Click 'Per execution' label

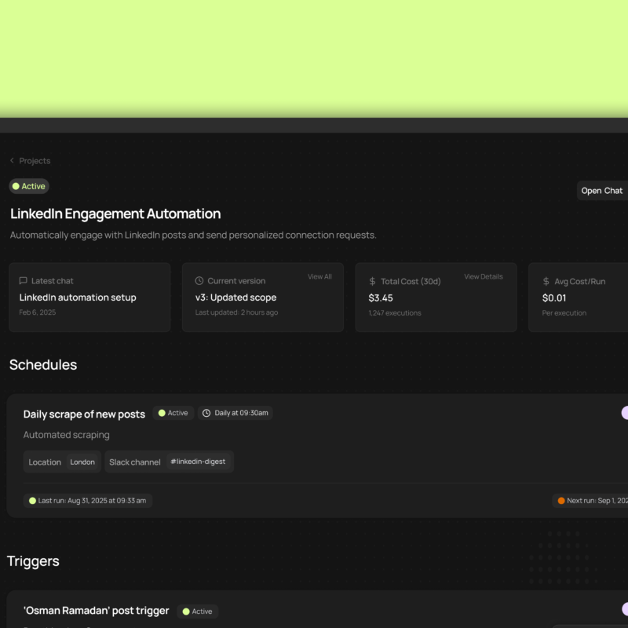point(564,313)
